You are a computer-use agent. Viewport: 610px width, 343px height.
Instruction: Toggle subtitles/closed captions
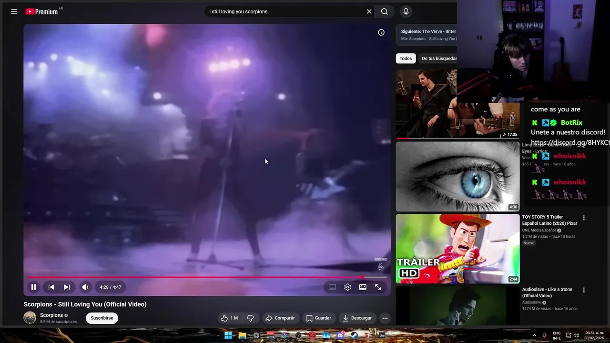(332, 287)
